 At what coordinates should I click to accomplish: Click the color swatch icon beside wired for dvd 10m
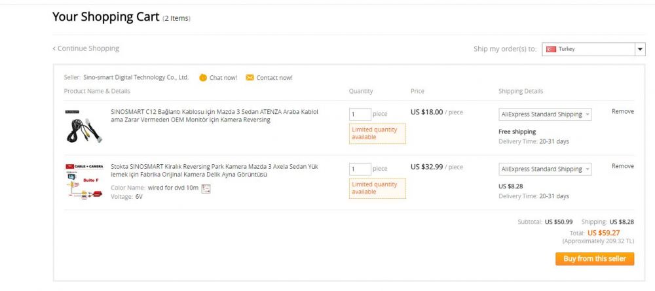206,188
